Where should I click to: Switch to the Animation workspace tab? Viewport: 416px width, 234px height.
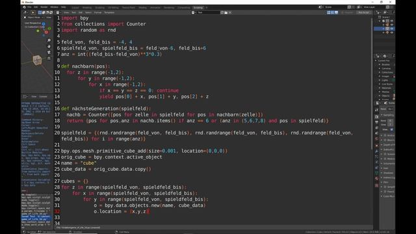[155, 8]
